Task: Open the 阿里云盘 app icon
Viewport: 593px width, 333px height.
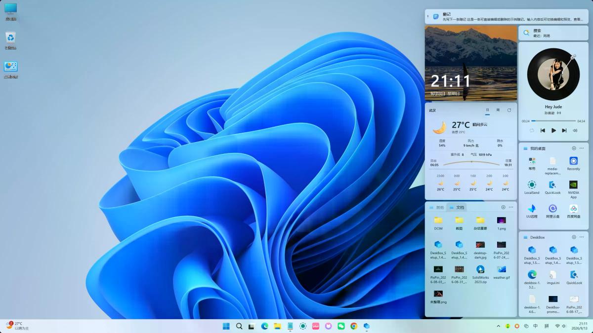Action: [x=552, y=211]
